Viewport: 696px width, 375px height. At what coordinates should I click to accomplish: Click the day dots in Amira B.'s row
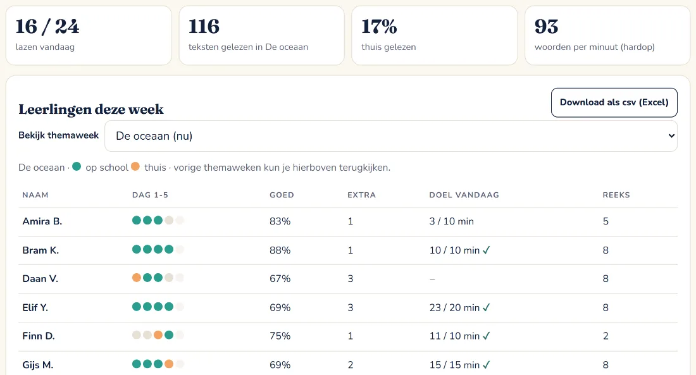coord(158,221)
